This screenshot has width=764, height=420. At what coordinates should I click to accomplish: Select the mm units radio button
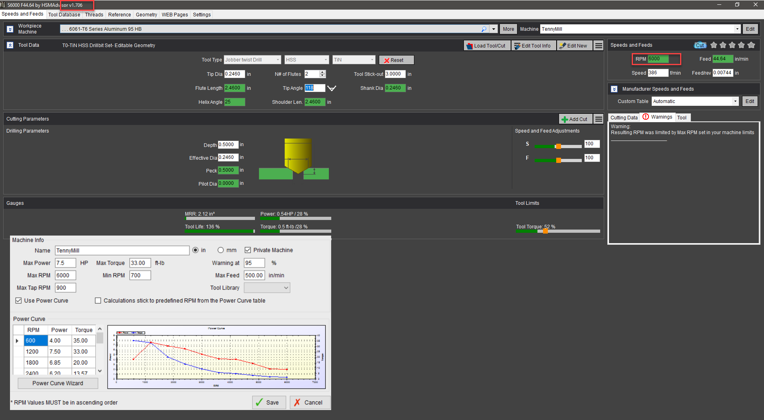click(221, 250)
